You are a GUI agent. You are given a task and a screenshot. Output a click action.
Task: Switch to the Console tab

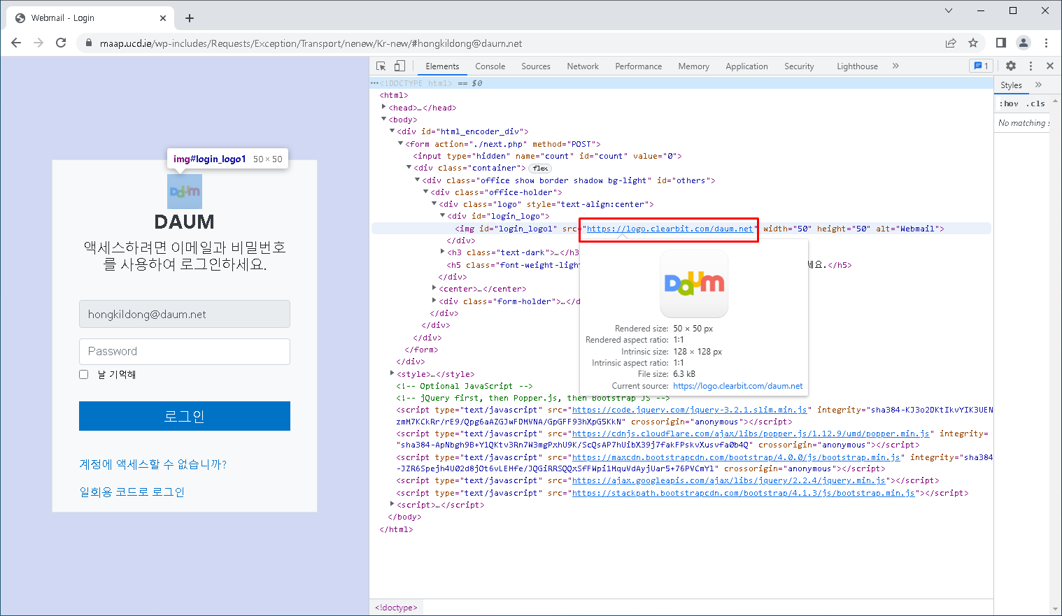[490, 66]
